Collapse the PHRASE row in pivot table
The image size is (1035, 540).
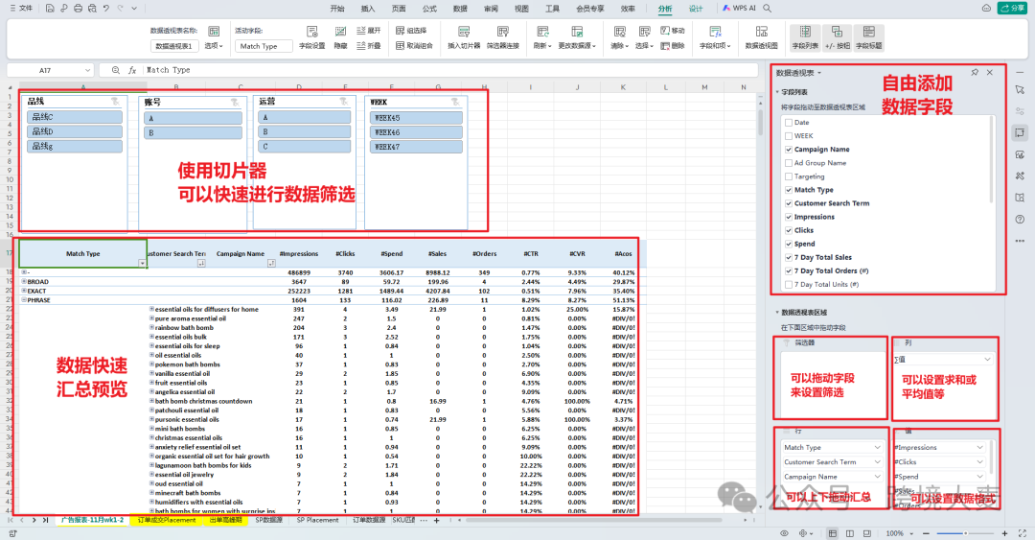[24, 300]
